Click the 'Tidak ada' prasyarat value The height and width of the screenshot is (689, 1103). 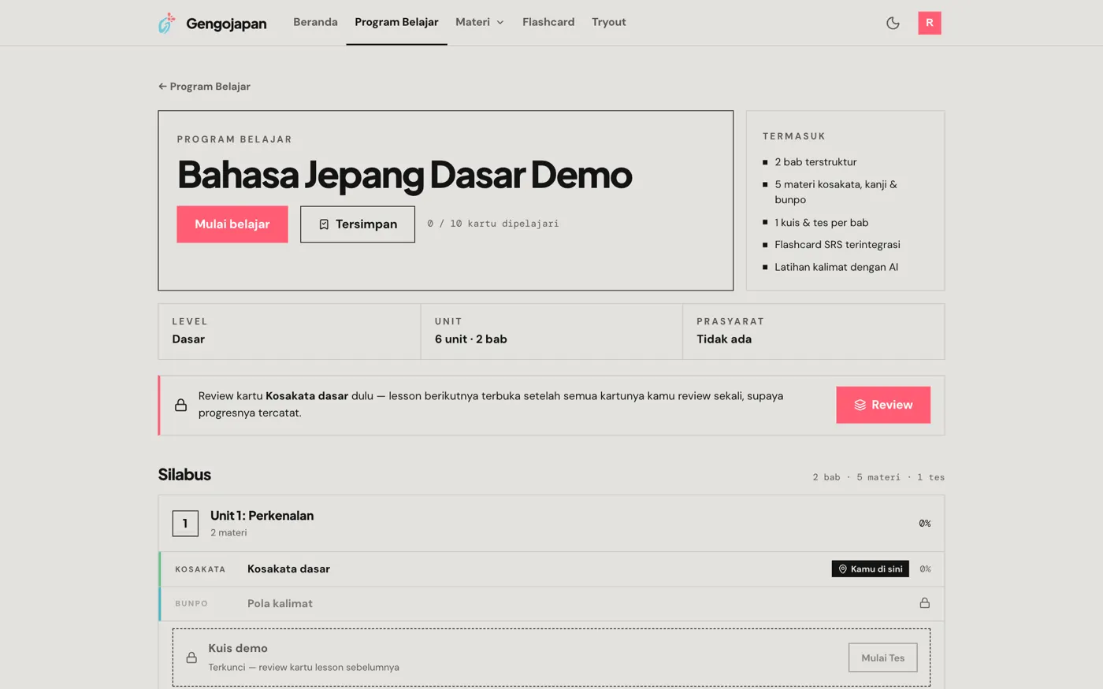point(724,339)
